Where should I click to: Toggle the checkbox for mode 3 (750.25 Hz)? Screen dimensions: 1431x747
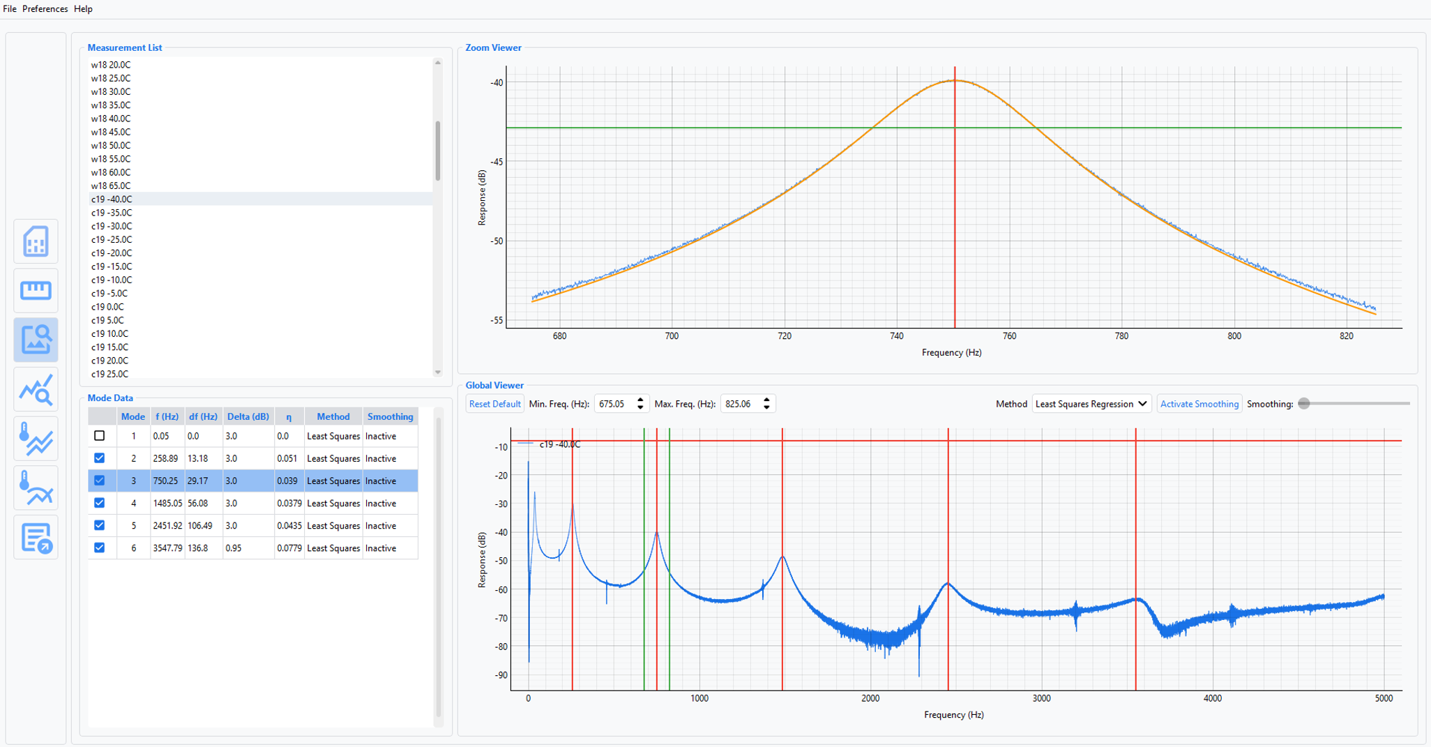100,481
